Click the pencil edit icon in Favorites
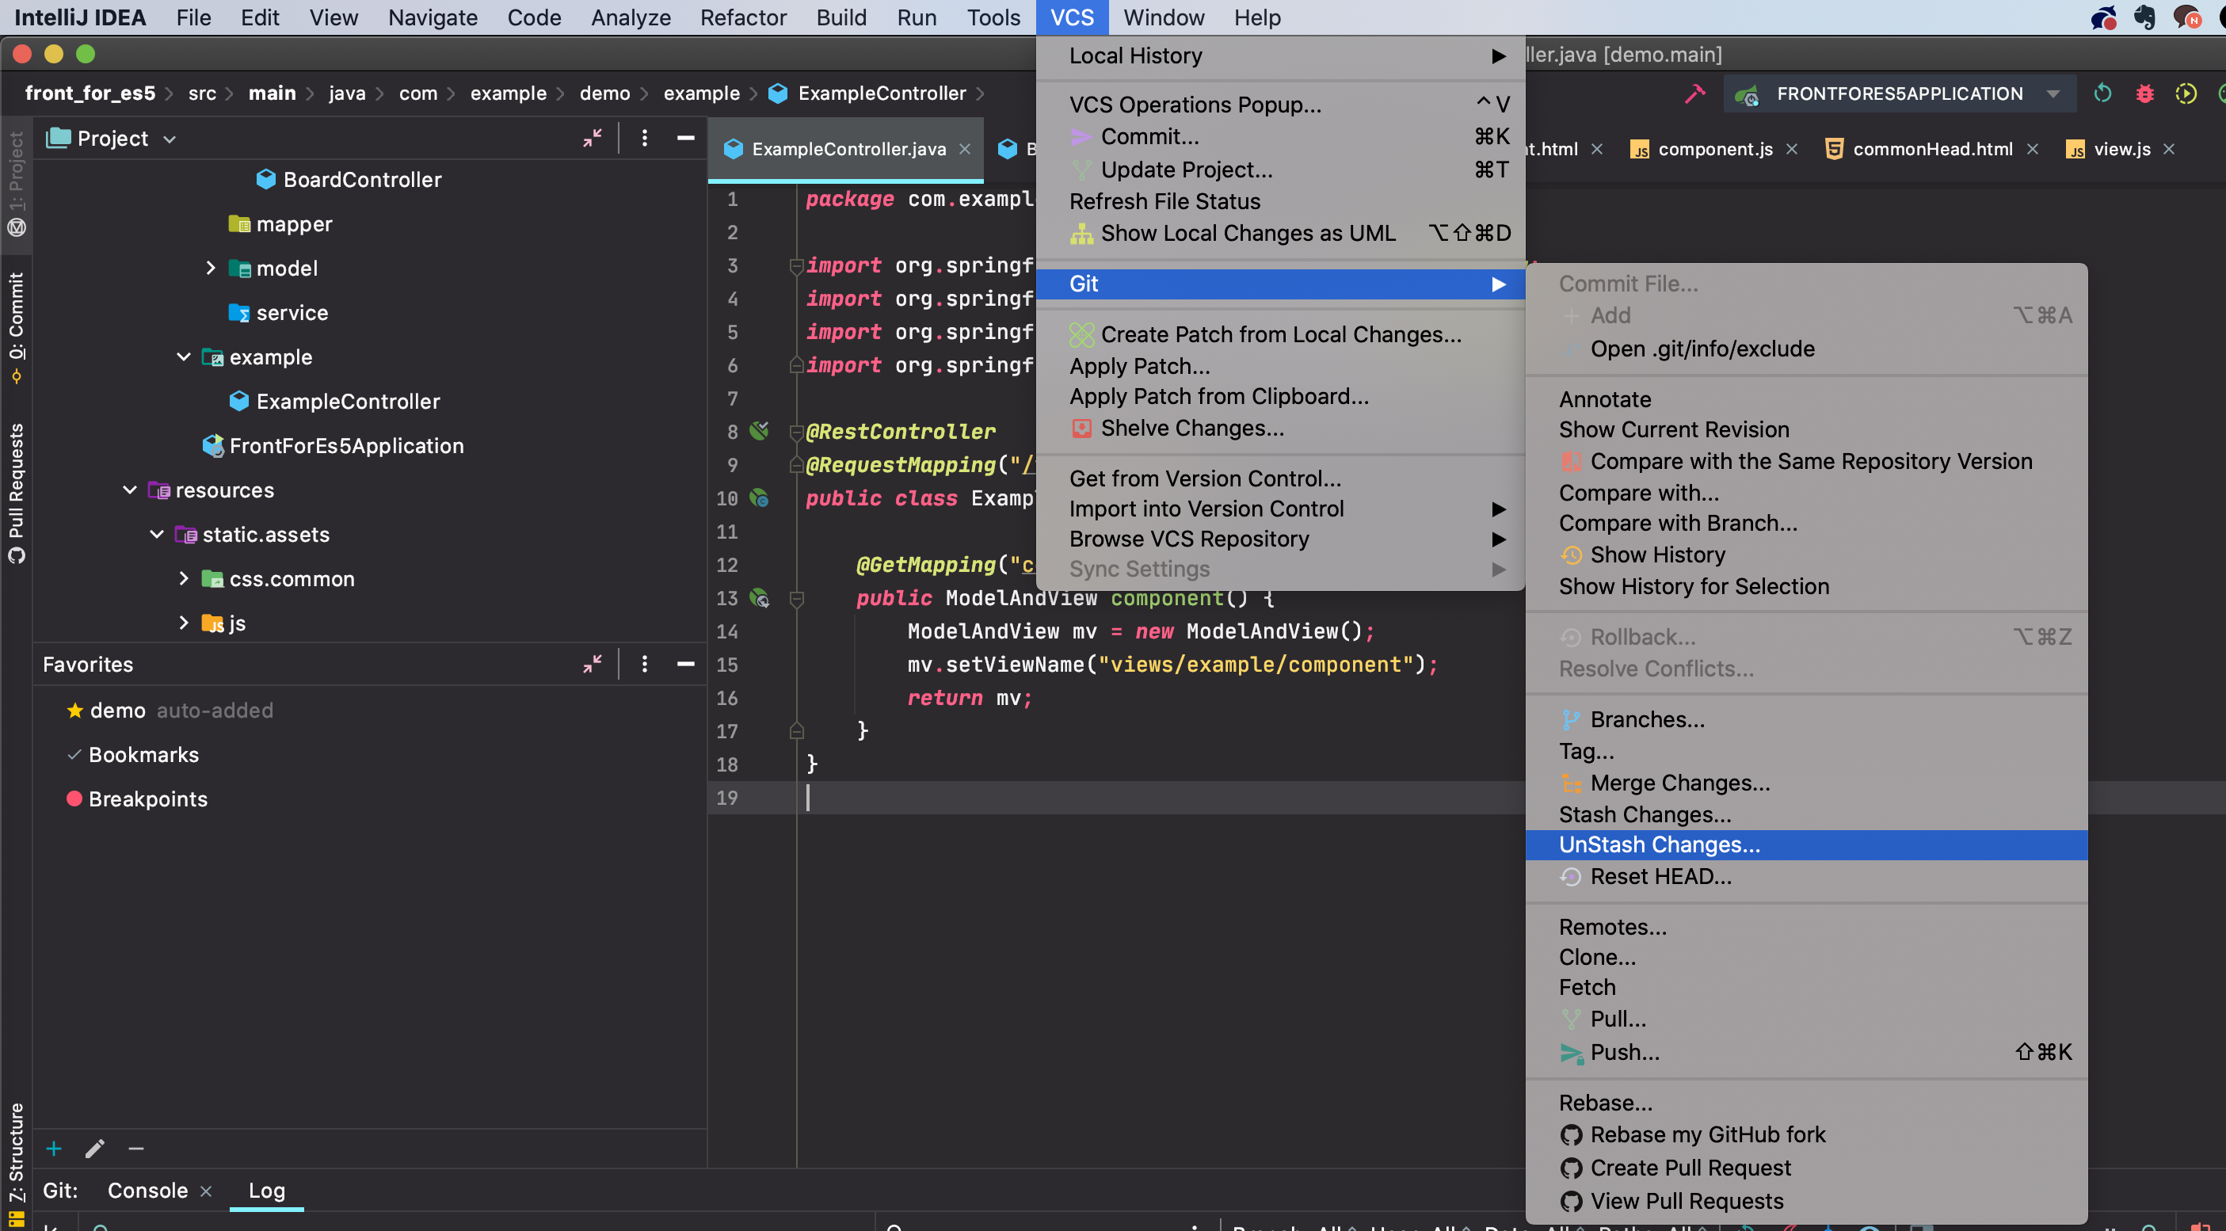Viewport: 2226px width, 1231px height. point(95,1148)
